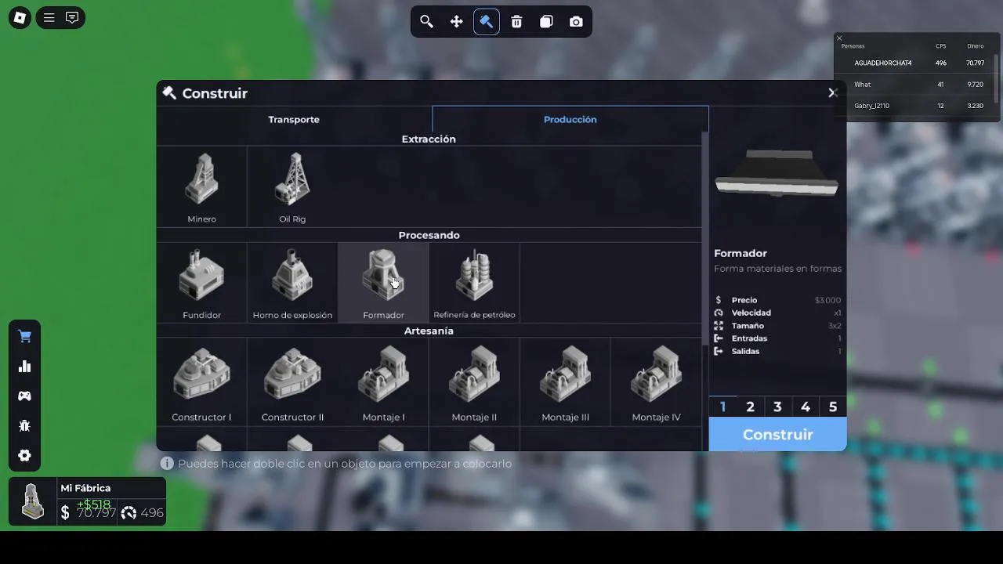Select the camera screenshot tool
This screenshot has height=564, width=1003.
[576, 22]
